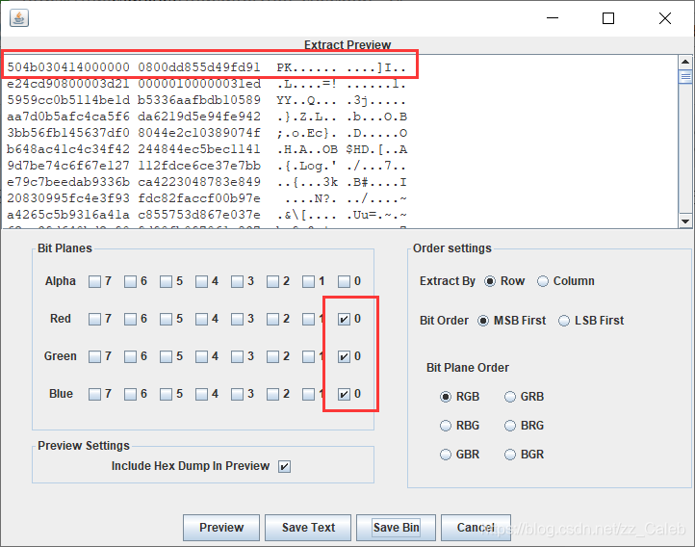
Task: Click hex line starting aa7d0b5afc4ca5f6
Action: pyautogui.click(x=207, y=117)
